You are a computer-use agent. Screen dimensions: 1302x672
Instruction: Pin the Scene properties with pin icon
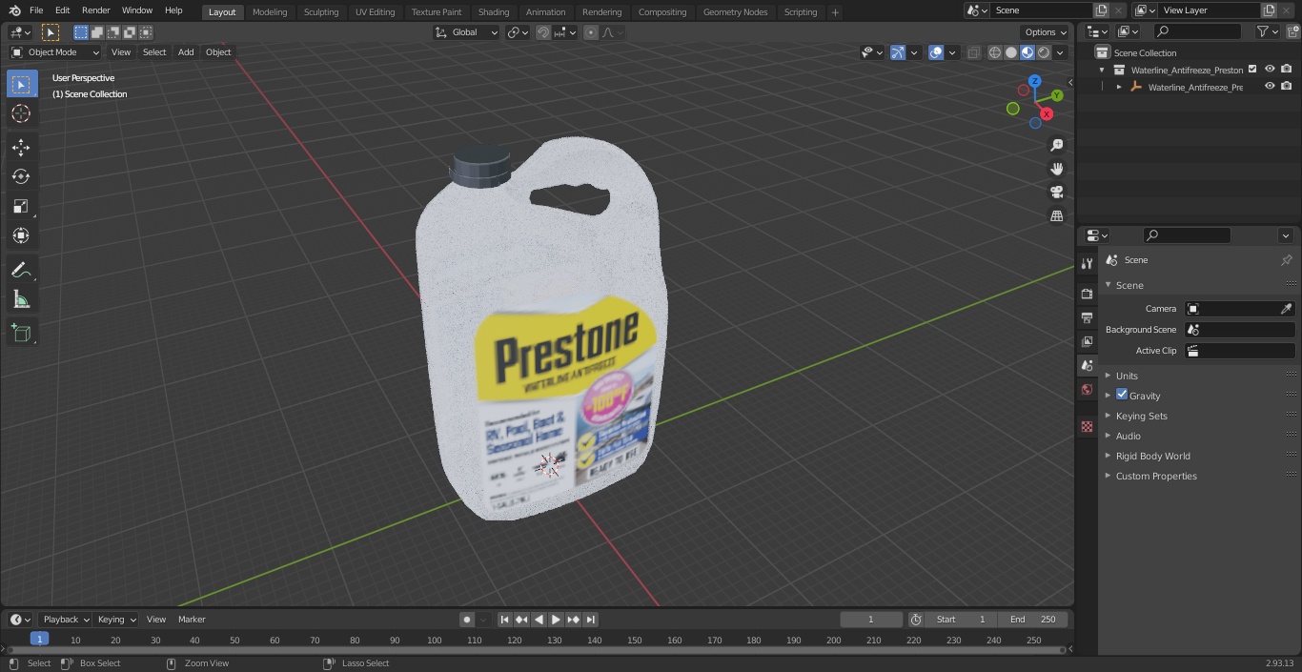pos(1286,260)
